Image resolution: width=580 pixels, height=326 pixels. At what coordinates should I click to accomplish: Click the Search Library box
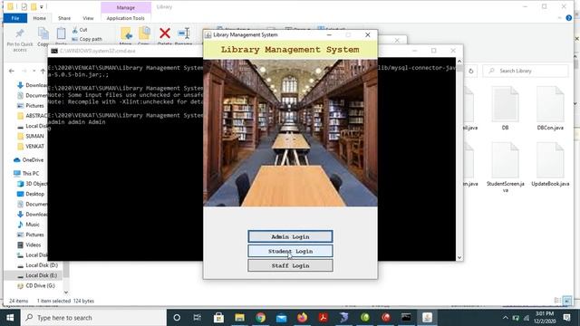pyautogui.click(x=526, y=71)
